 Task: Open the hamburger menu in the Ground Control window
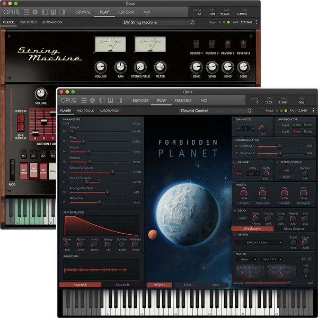click(84, 100)
